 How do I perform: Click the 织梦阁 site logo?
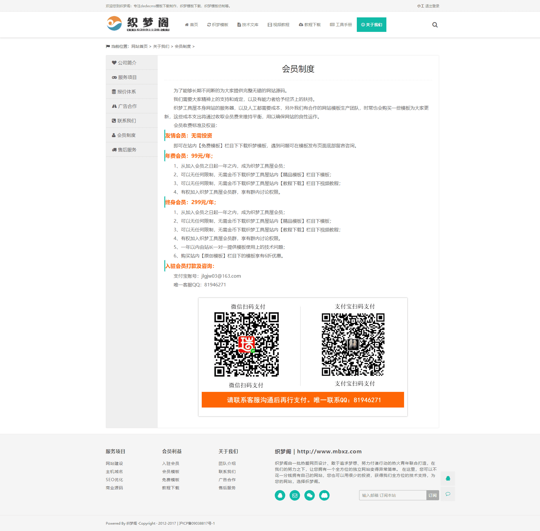(138, 23)
